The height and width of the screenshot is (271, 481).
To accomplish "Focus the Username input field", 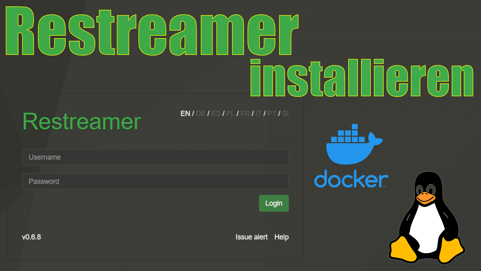I will [155, 157].
